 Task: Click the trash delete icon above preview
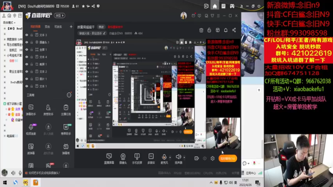[201, 30]
